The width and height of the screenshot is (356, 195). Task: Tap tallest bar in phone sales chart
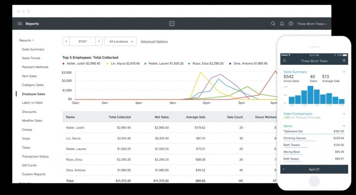tap(310, 95)
